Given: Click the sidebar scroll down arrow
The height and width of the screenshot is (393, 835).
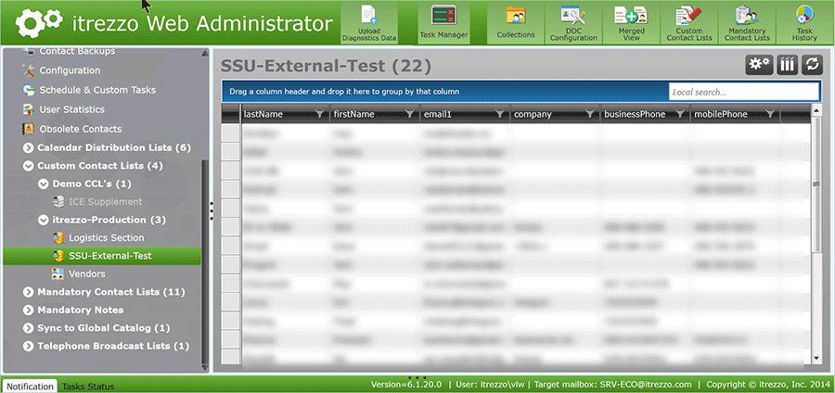Looking at the screenshot, I should (x=205, y=367).
